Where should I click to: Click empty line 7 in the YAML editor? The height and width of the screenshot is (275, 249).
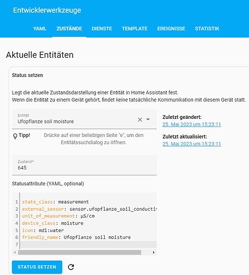89,244
